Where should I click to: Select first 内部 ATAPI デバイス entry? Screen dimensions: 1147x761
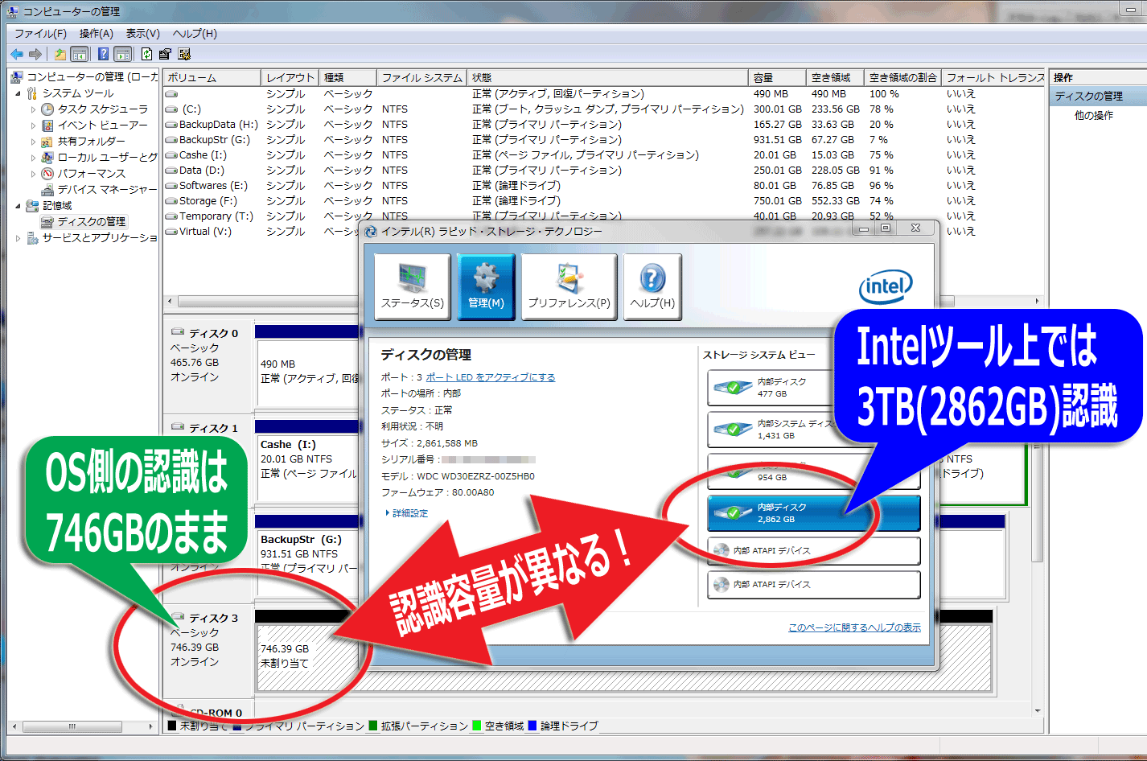pyautogui.click(x=814, y=551)
